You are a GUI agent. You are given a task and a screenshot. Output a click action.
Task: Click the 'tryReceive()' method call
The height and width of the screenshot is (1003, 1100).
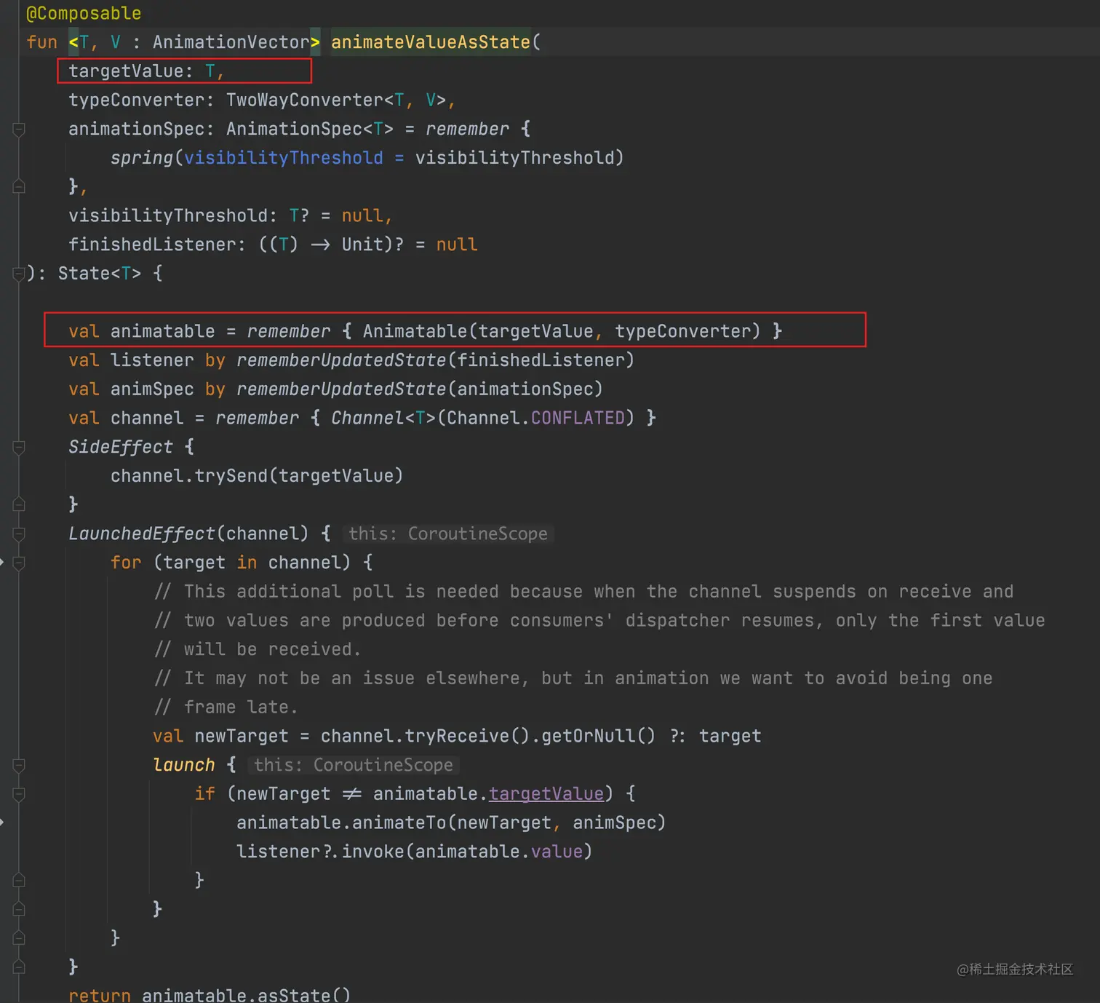pos(467,736)
